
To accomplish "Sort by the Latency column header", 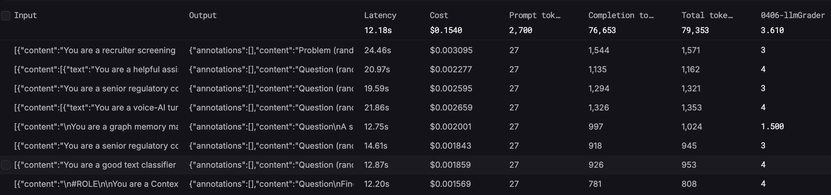I will coord(380,15).
